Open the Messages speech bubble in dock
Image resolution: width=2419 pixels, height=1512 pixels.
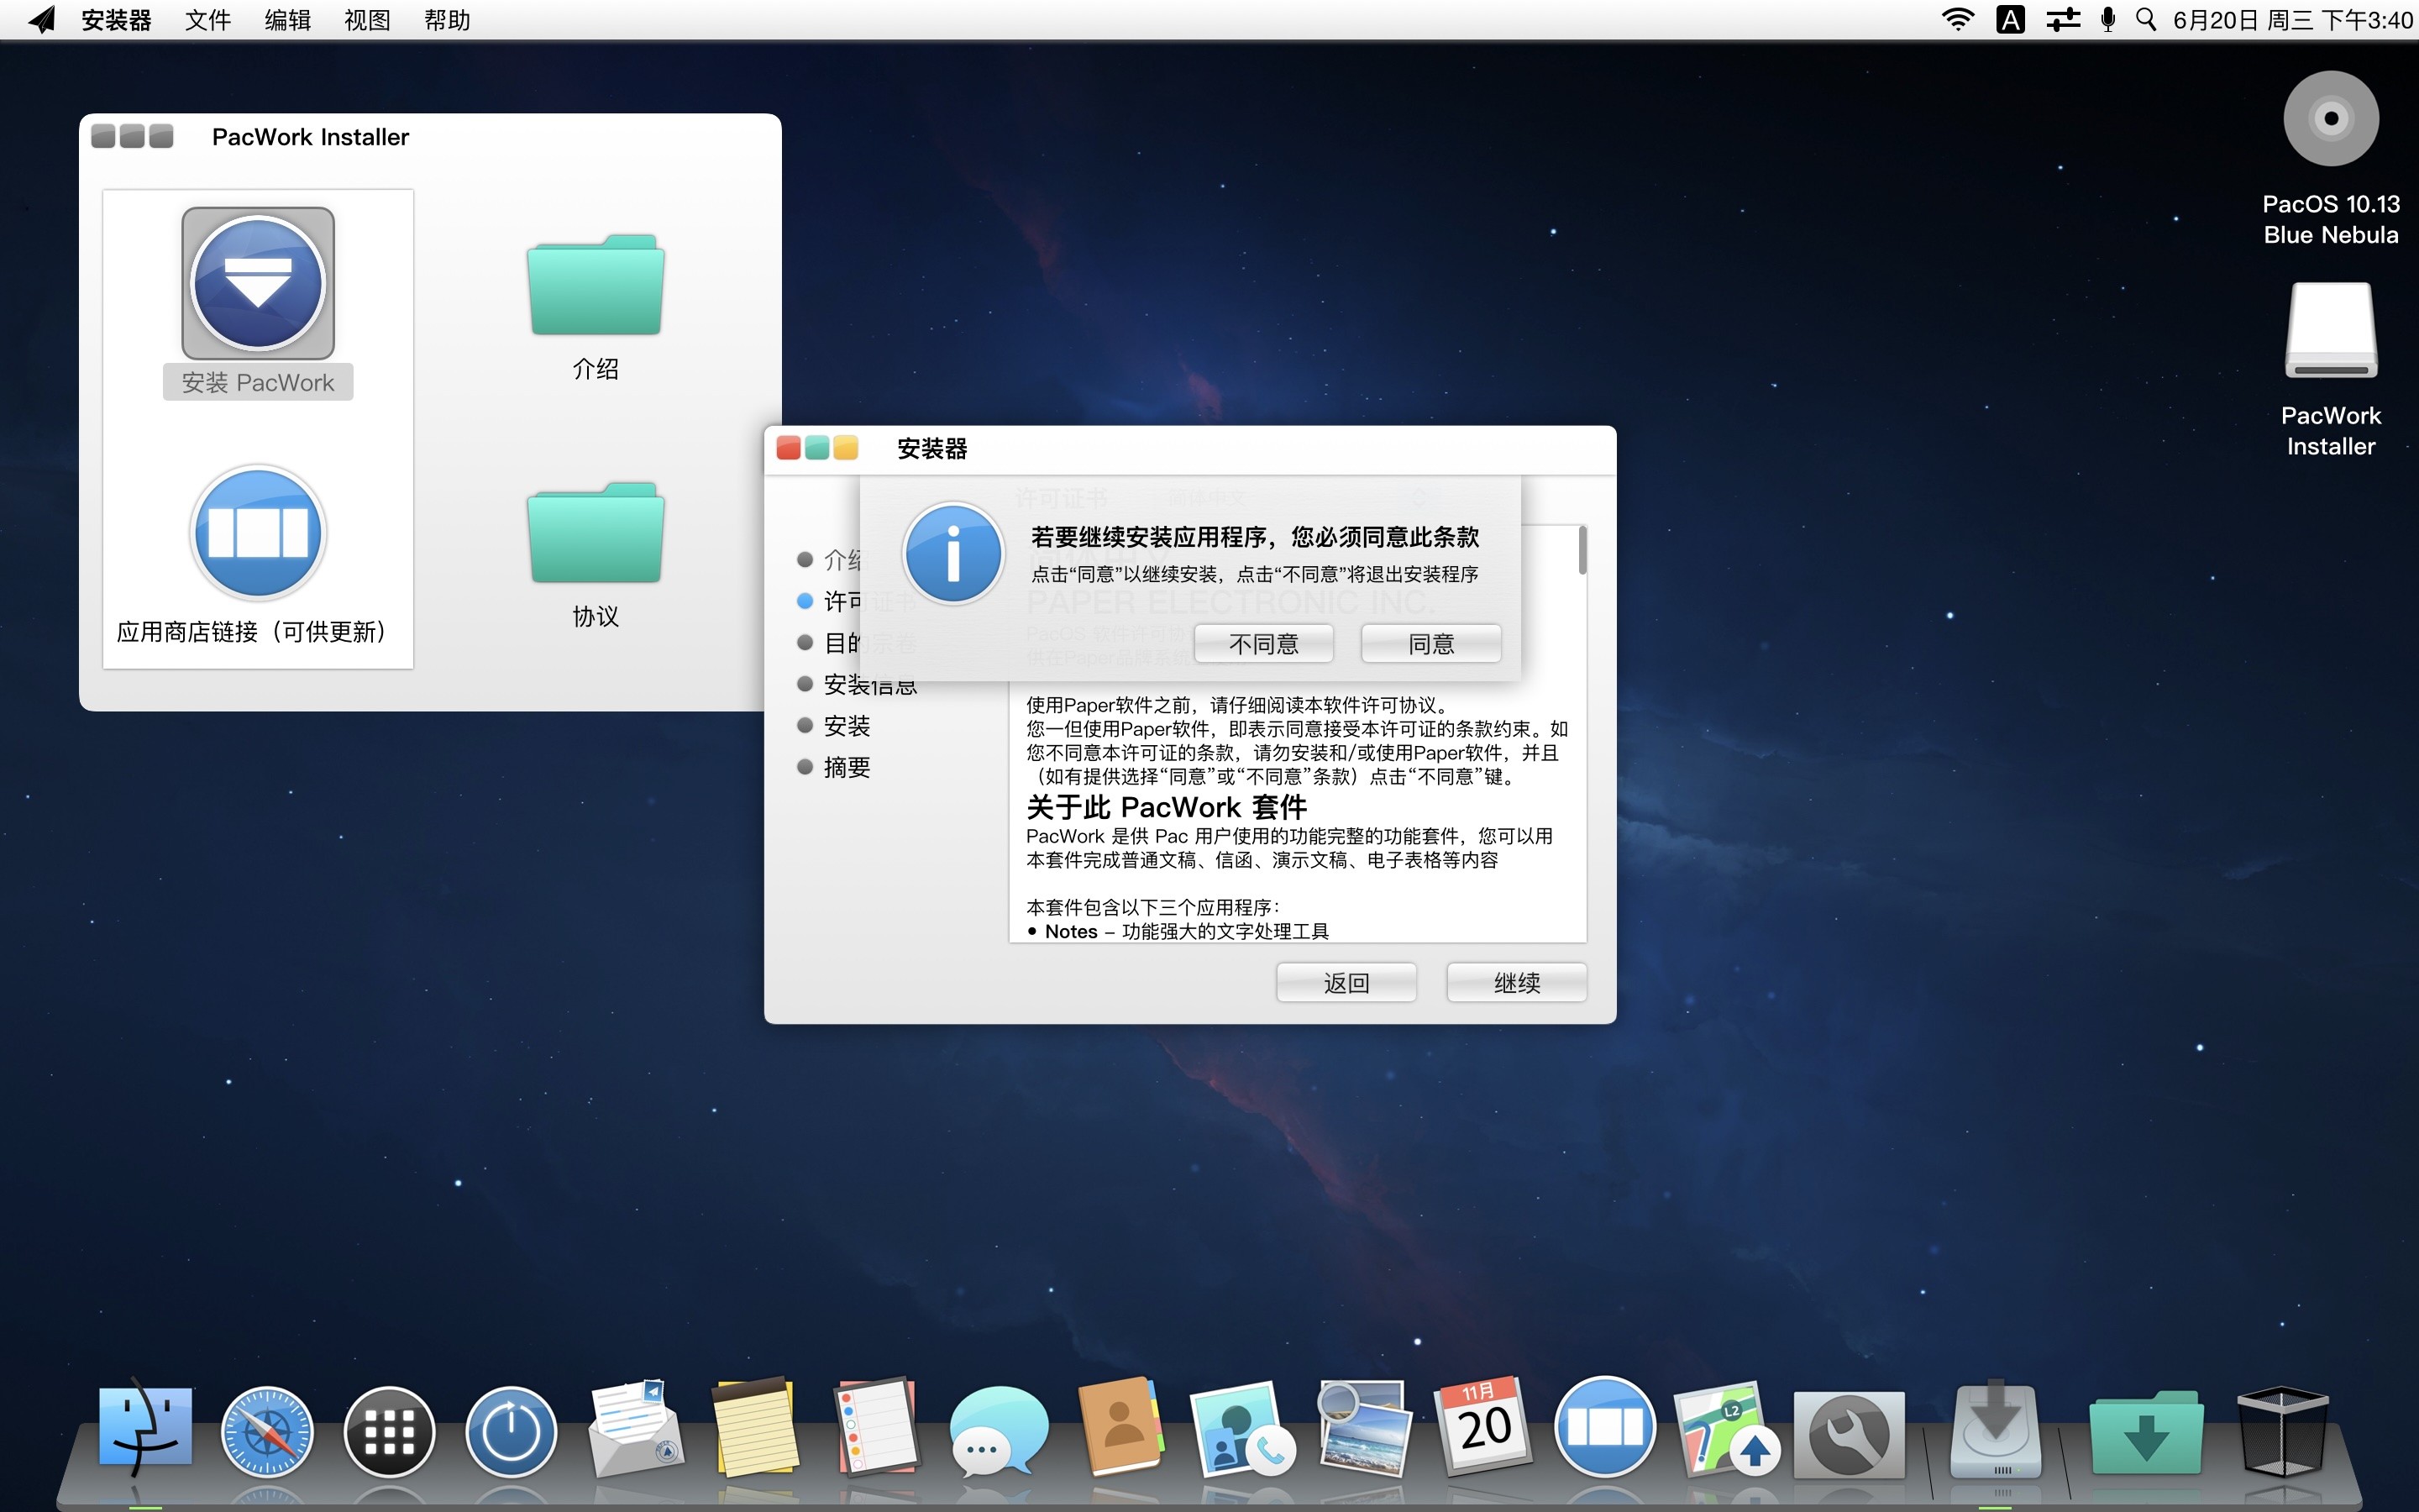(998, 1431)
